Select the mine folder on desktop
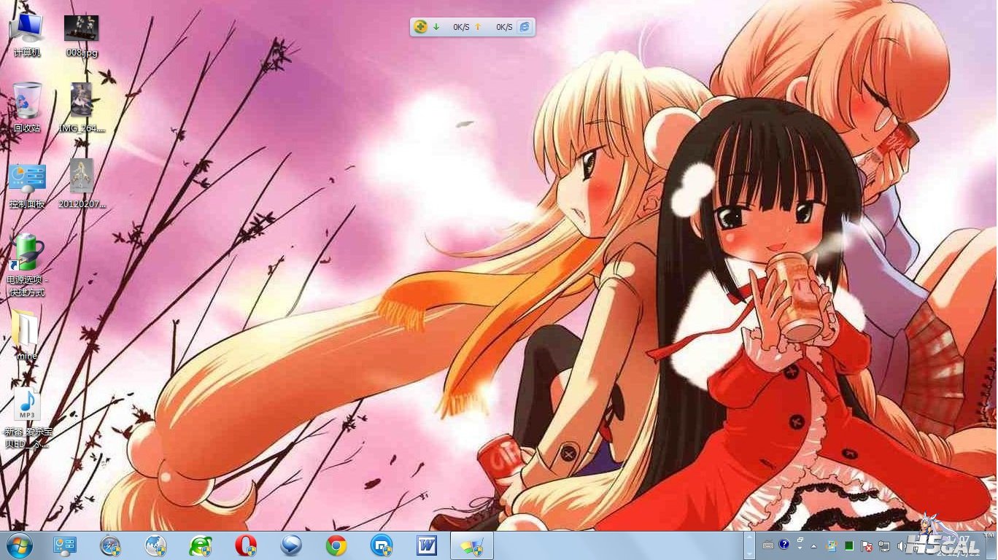 [x=27, y=335]
